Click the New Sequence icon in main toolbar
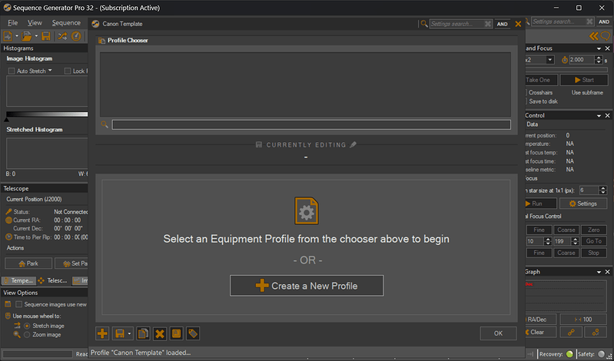The height and width of the screenshot is (361, 614). coord(8,36)
